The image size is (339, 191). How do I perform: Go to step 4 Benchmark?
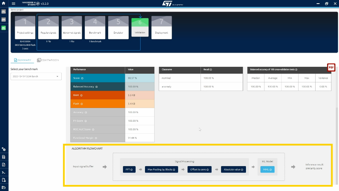click(95, 27)
